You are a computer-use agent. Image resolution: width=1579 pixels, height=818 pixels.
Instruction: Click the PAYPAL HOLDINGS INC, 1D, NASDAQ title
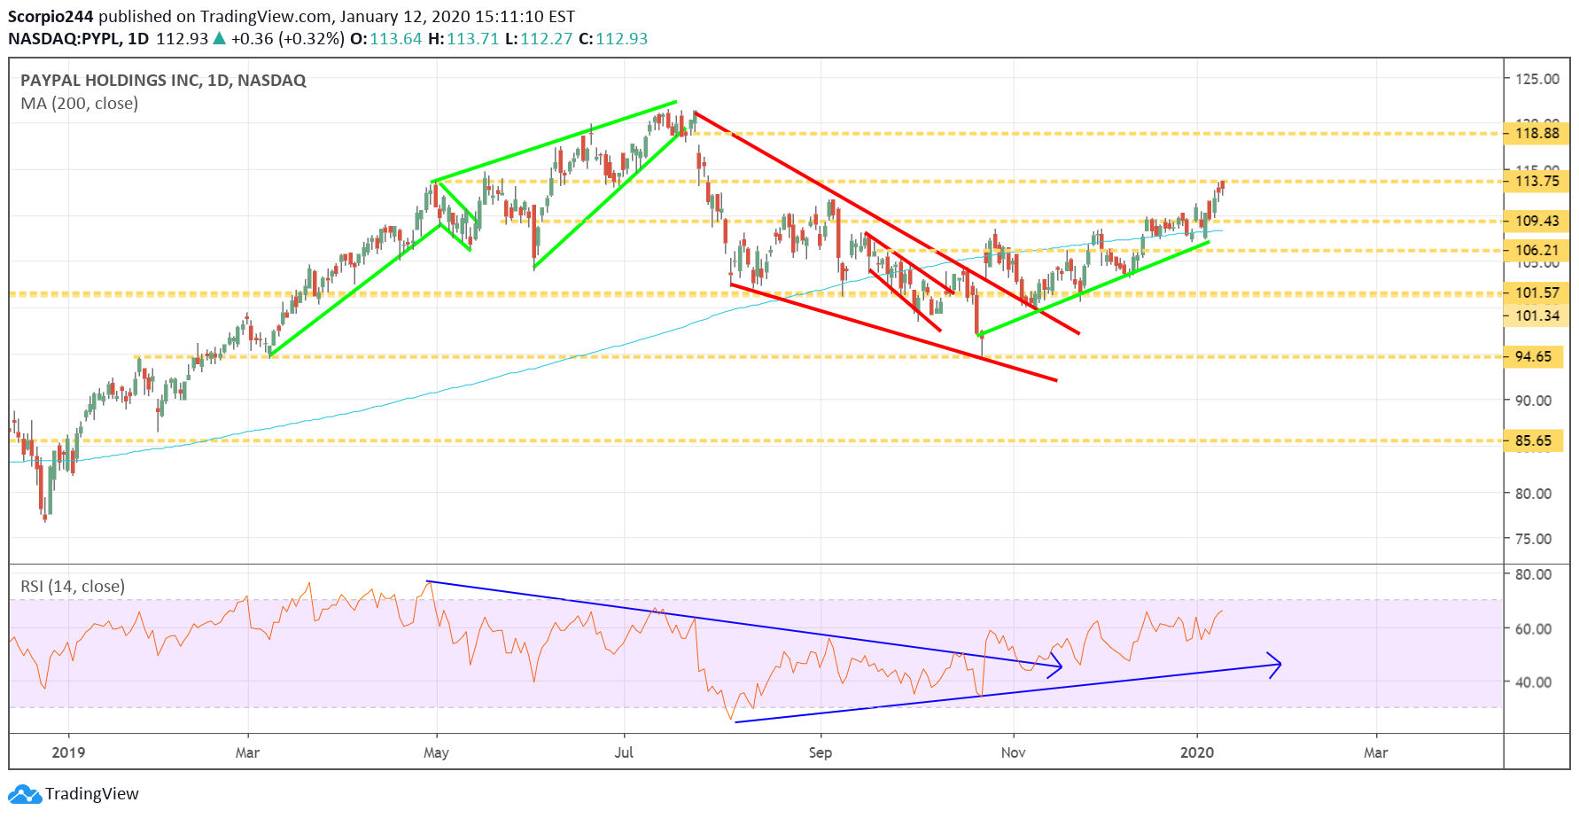[x=163, y=80]
